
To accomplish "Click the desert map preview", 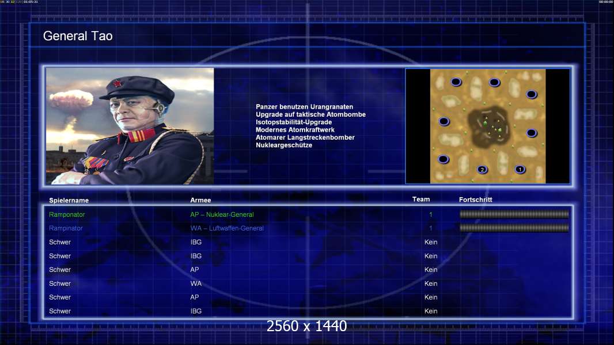I will point(487,126).
